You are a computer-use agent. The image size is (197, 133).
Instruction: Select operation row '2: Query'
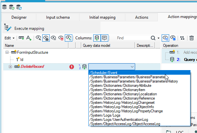[179, 60]
